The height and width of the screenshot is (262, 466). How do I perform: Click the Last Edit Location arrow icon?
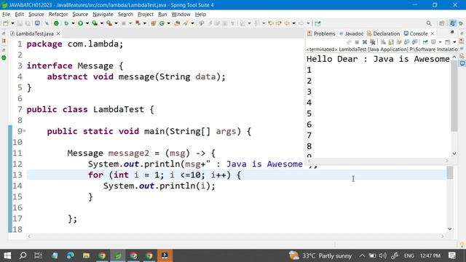pyautogui.click(x=271, y=23)
